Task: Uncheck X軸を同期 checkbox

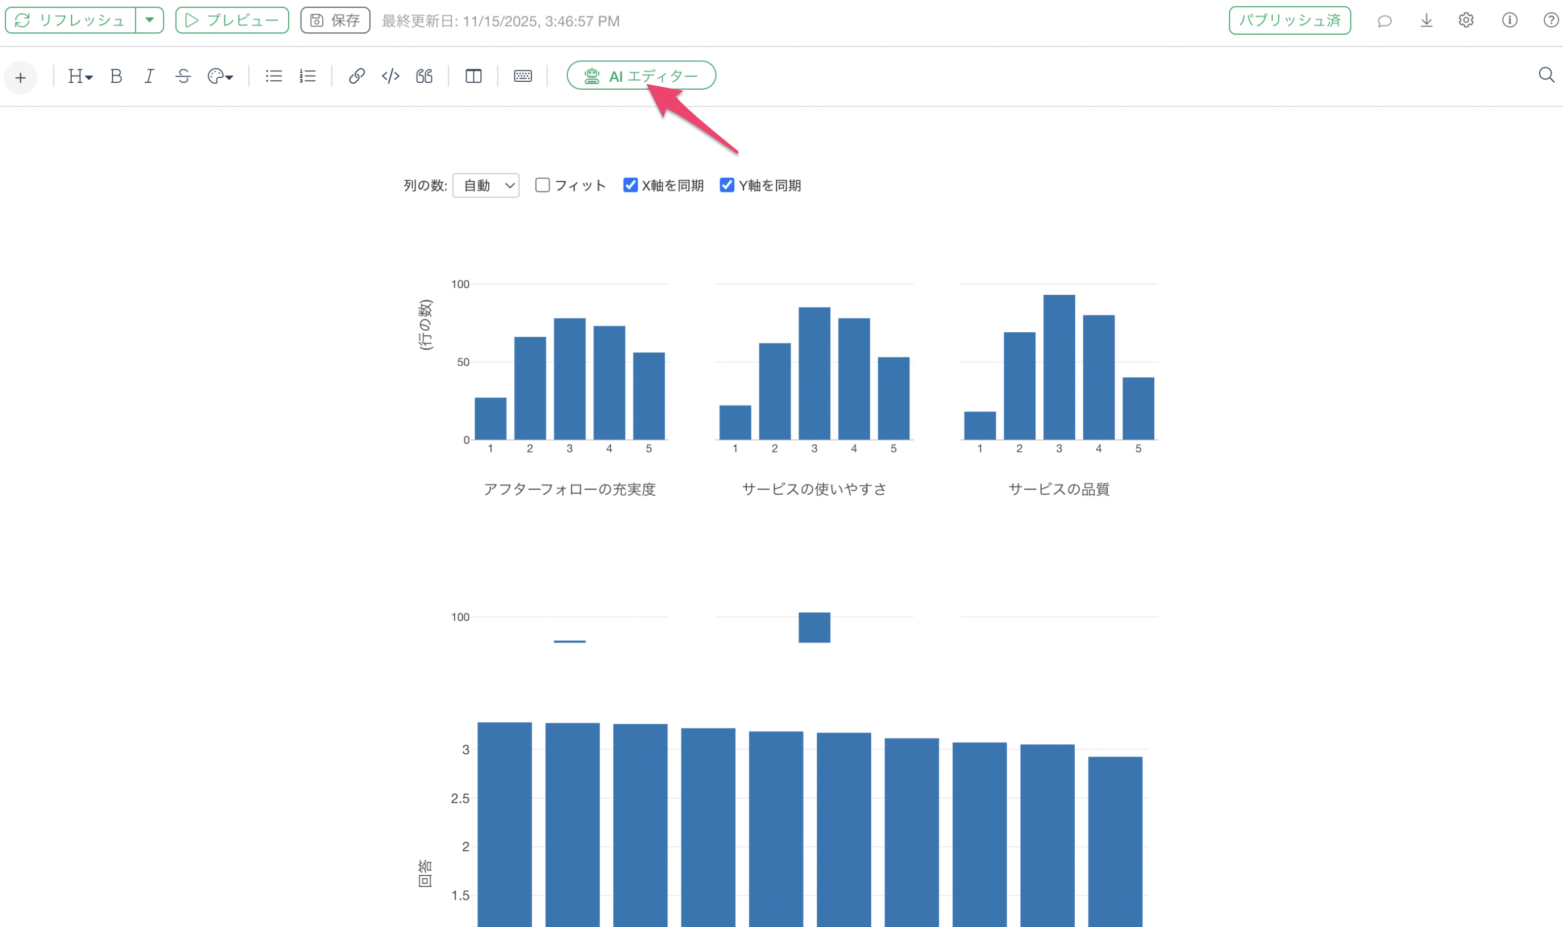Action: (630, 185)
